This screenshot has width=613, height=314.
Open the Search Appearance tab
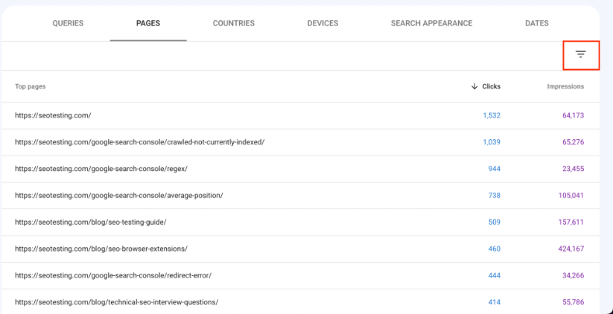[x=431, y=23]
